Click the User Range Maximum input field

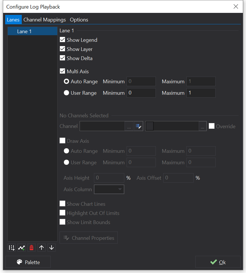(x=201, y=93)
